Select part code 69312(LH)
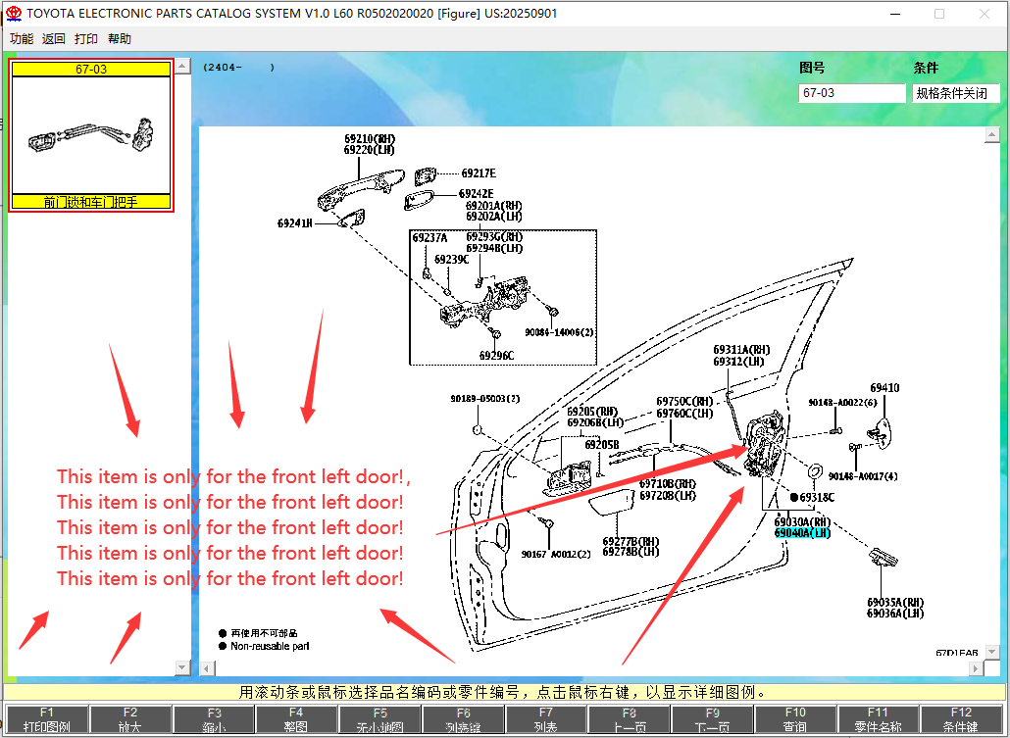This screenshot has width=1010, height=738. click(x=738, y=362)
